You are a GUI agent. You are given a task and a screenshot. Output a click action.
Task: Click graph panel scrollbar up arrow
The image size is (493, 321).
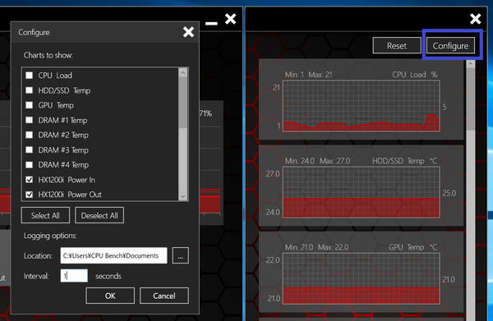click(x=470, y=64)
